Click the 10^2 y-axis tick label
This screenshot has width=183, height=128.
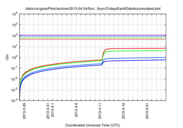coord(15,36)
